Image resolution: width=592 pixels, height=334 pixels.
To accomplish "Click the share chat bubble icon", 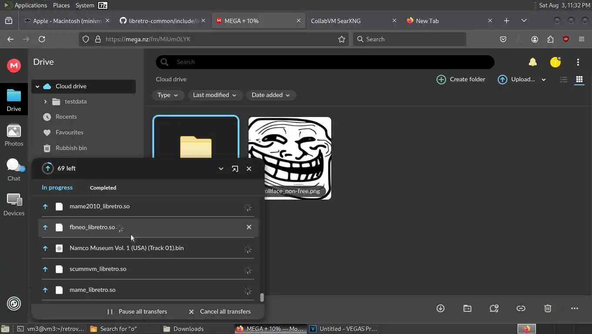I will coord(494,308).
